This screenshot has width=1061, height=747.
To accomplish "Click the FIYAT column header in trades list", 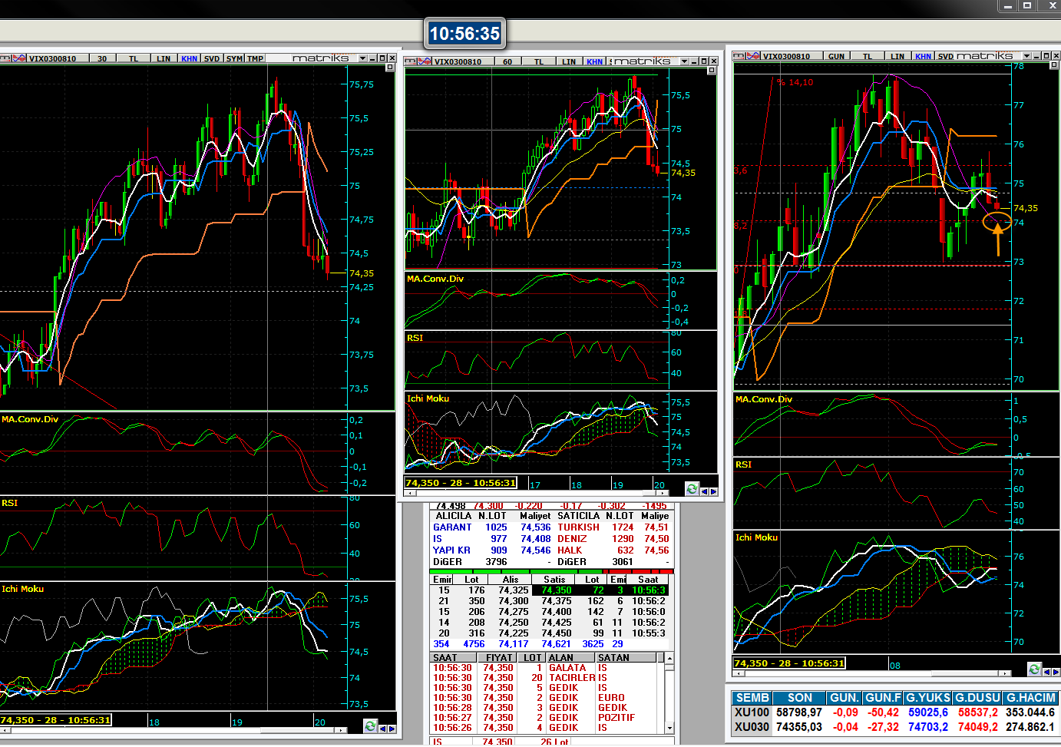I will point(498,658).
